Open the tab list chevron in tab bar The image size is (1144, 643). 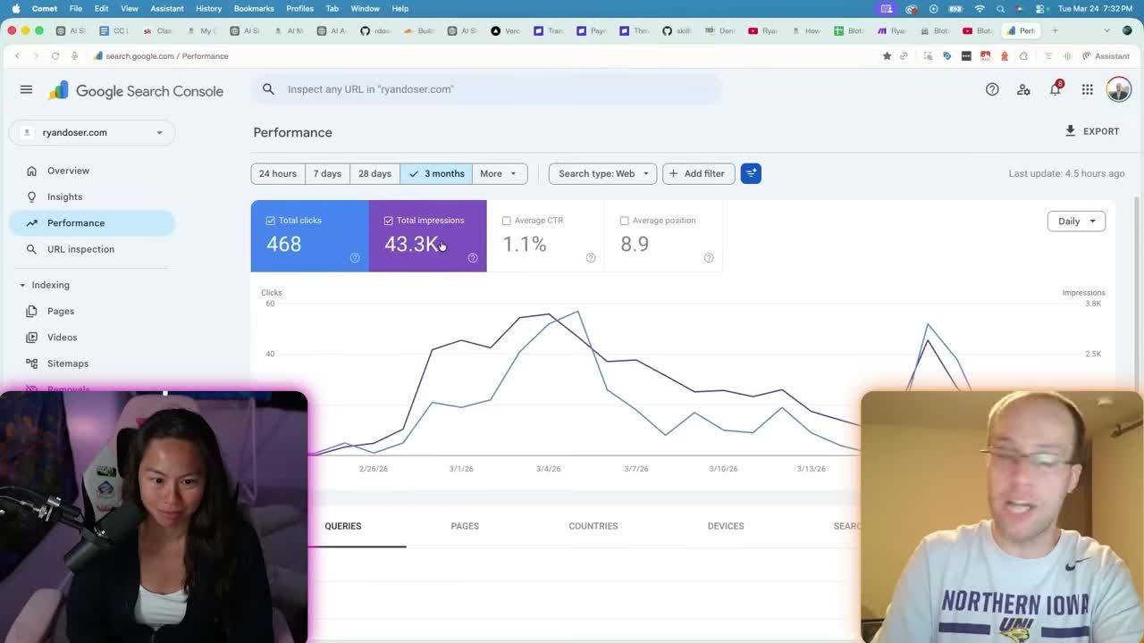click(x=1106, y=30)
